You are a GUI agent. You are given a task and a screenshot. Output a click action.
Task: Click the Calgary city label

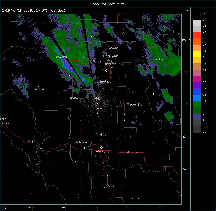tap(100, 151)
